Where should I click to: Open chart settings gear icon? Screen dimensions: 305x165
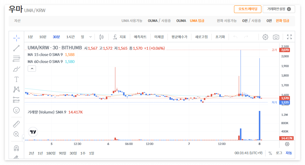[265, 37]
